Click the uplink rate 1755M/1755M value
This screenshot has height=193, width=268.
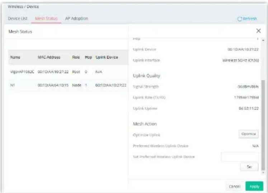(246, 98)
